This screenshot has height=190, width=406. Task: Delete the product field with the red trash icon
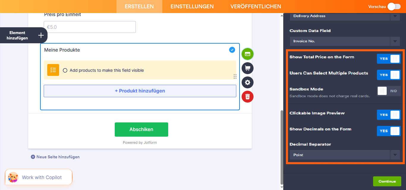coord(247,97)
